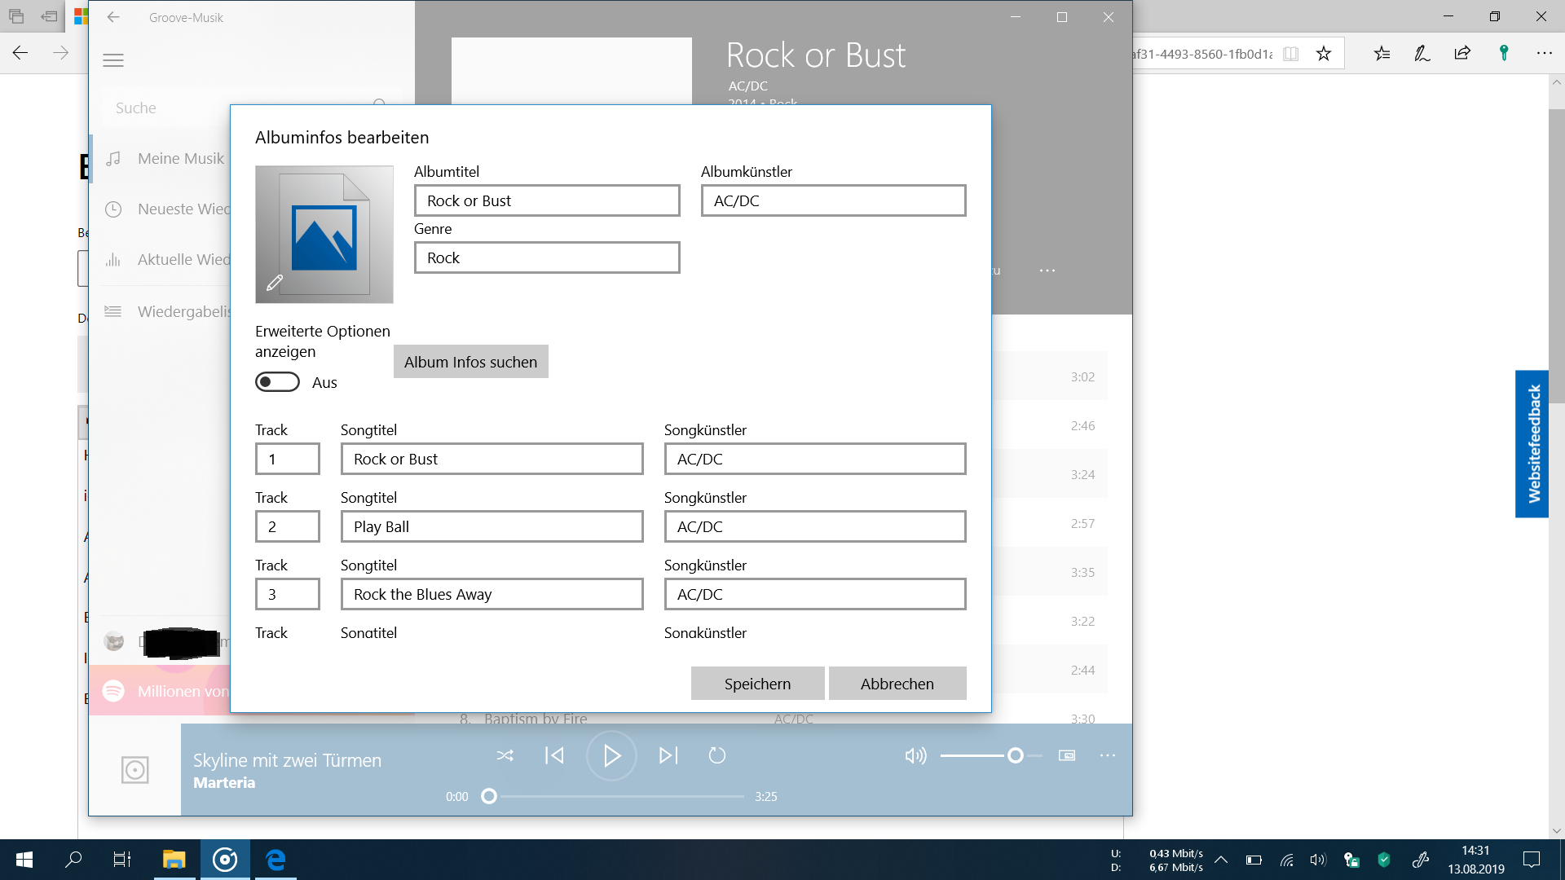Viewport: 1565px width, 880px height.
Task: Click Album Infos suchen button
Action: [x=470, y=362]
